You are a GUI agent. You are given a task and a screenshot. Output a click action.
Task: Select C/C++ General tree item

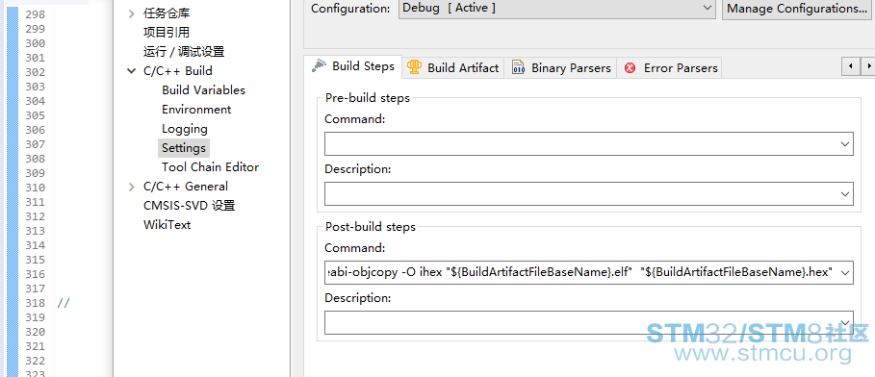(185, 187)
